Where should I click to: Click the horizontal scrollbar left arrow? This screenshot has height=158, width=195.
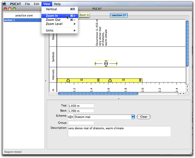180,94
